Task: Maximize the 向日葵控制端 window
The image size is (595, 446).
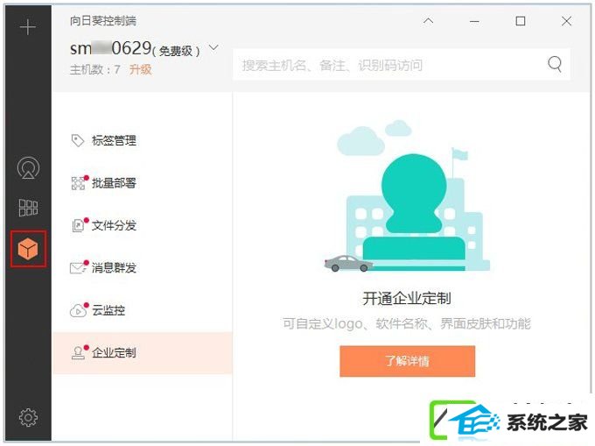Action: tap(521, 21)
